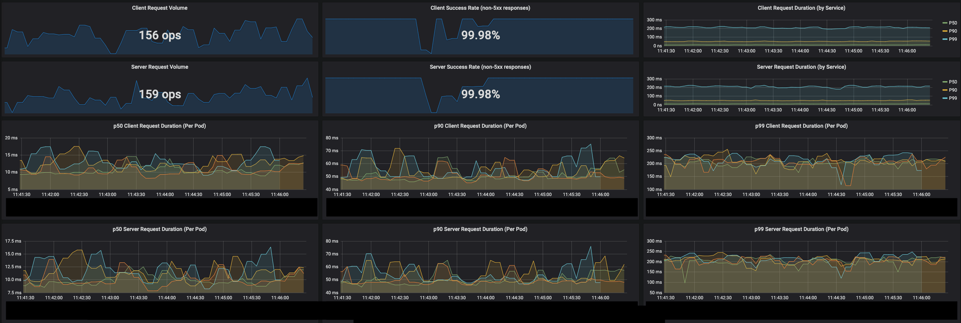Image resolution: width=961 pixels, height=323 pixels.
Task: Open p50 Client Request Duration (Per Pod) title
Action: [x=159, y=126]
